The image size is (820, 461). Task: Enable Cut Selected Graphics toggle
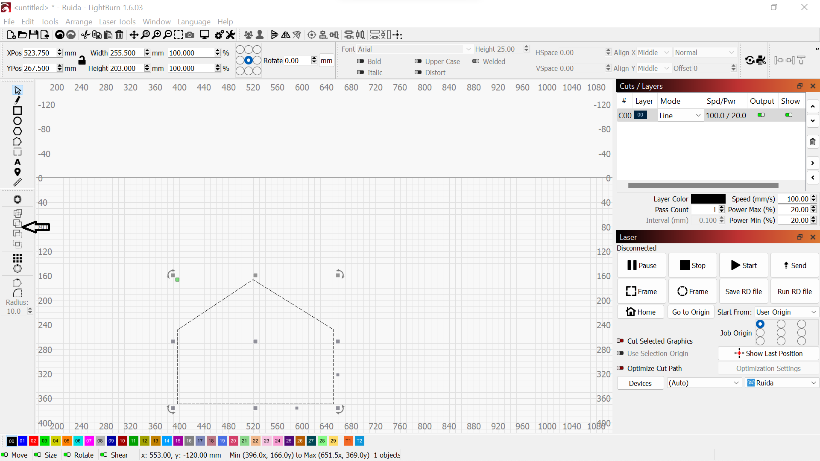[x=620, y=341]
